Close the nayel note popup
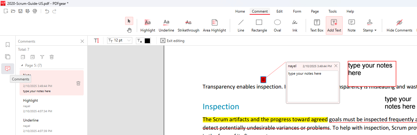The height and width of the screenshot is (135, 417). click(336, 66)
